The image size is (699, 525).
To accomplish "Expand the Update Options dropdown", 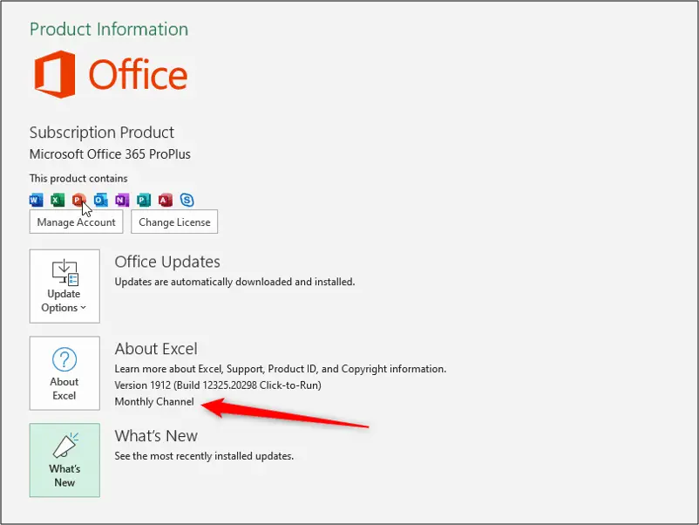I will [x=64, y=286].
